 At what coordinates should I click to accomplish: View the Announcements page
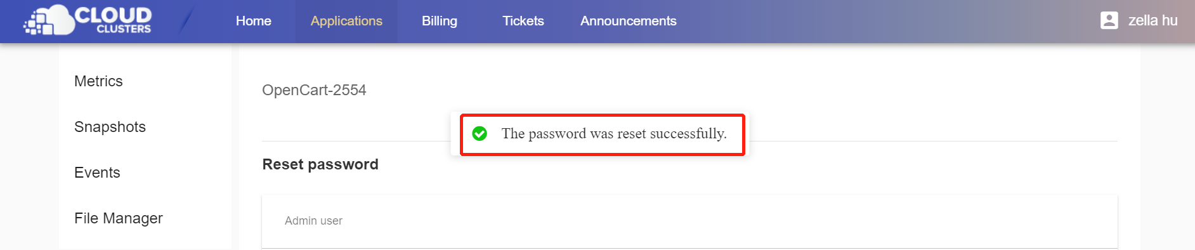point(628,21)
